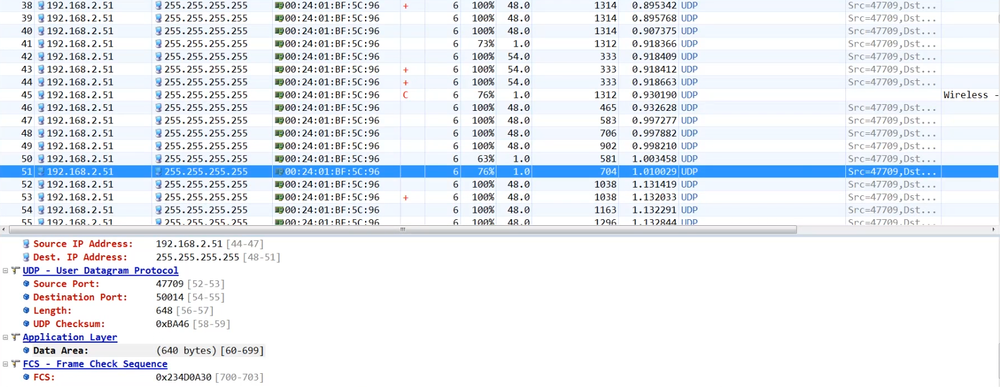Click the horizontal scrollbar of the packet list

[402, 229]
